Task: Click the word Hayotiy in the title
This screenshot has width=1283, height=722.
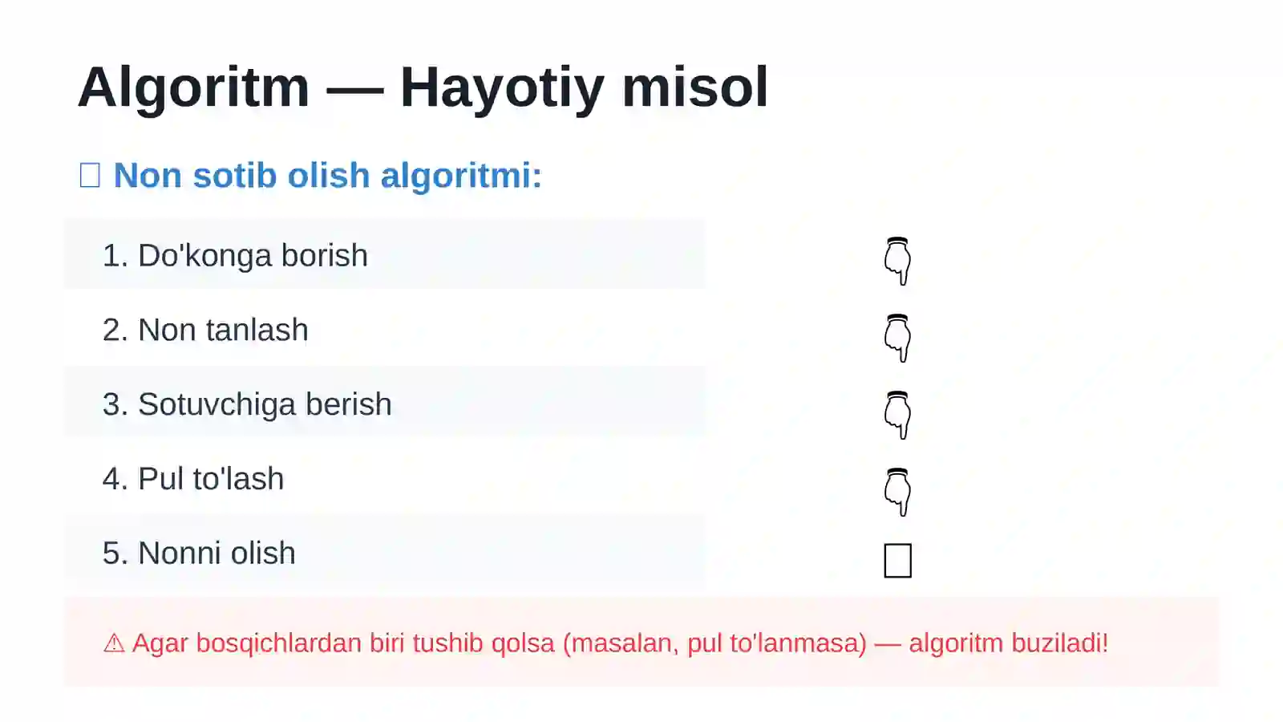Action: point(502,87)
